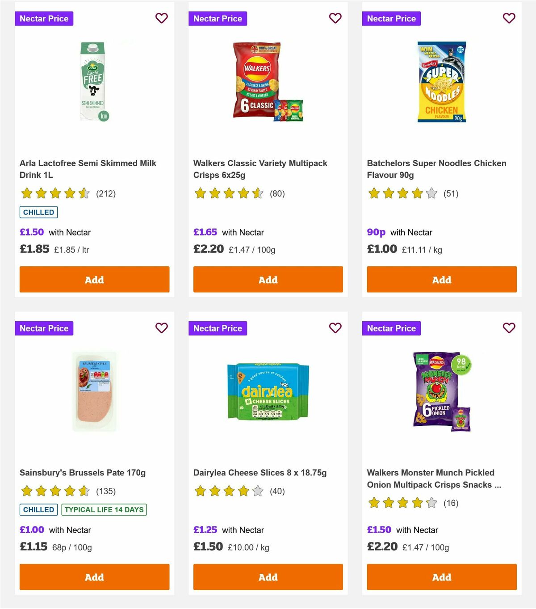The height and width of the screenshot is (609, 536).
Task: Open reviews count for Walkers Monster Munch
Action: tap(451, 503)
